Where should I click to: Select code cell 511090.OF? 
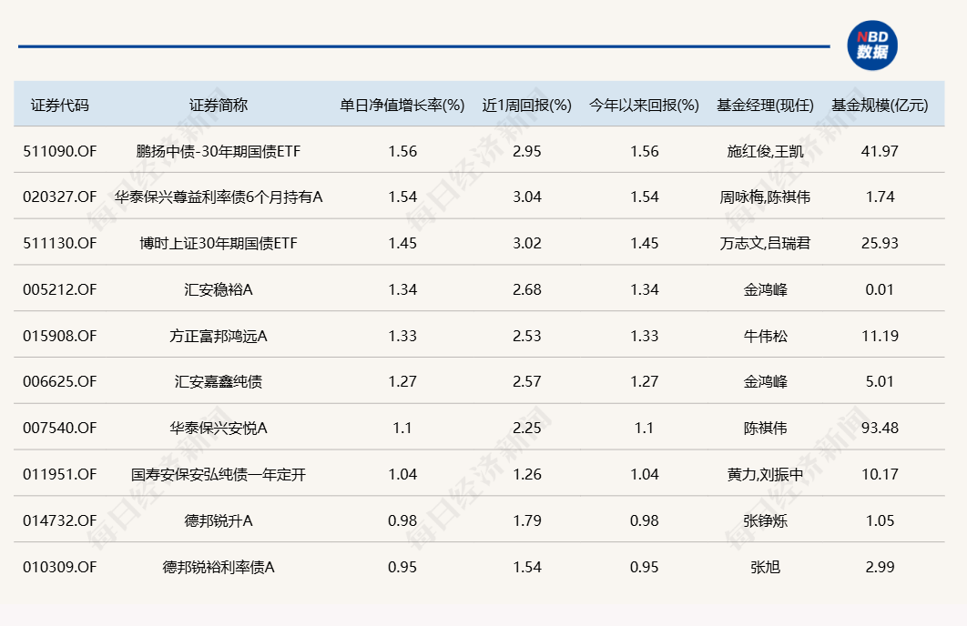(x=60, y=151)
